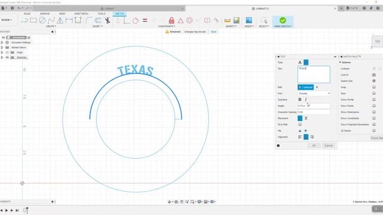This screenshot has height=215, width=383.
Task: Switch to the Solid tab
Action: point(27,14)
